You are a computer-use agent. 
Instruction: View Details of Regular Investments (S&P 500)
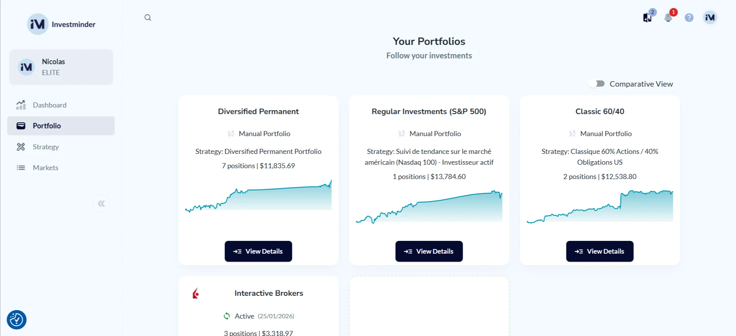pos(429,251)
